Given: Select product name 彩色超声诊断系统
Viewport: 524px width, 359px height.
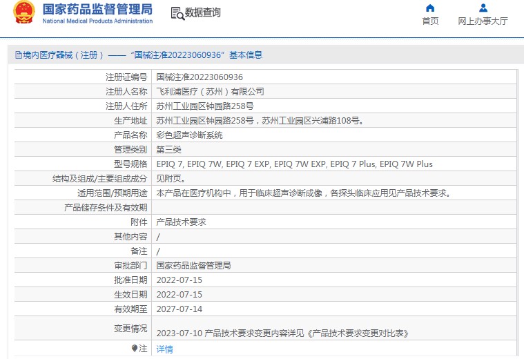Looking at the screenshot, I should (189, 135).
